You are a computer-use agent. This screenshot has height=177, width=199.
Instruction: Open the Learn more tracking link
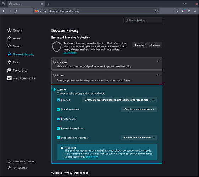point(70,53)
